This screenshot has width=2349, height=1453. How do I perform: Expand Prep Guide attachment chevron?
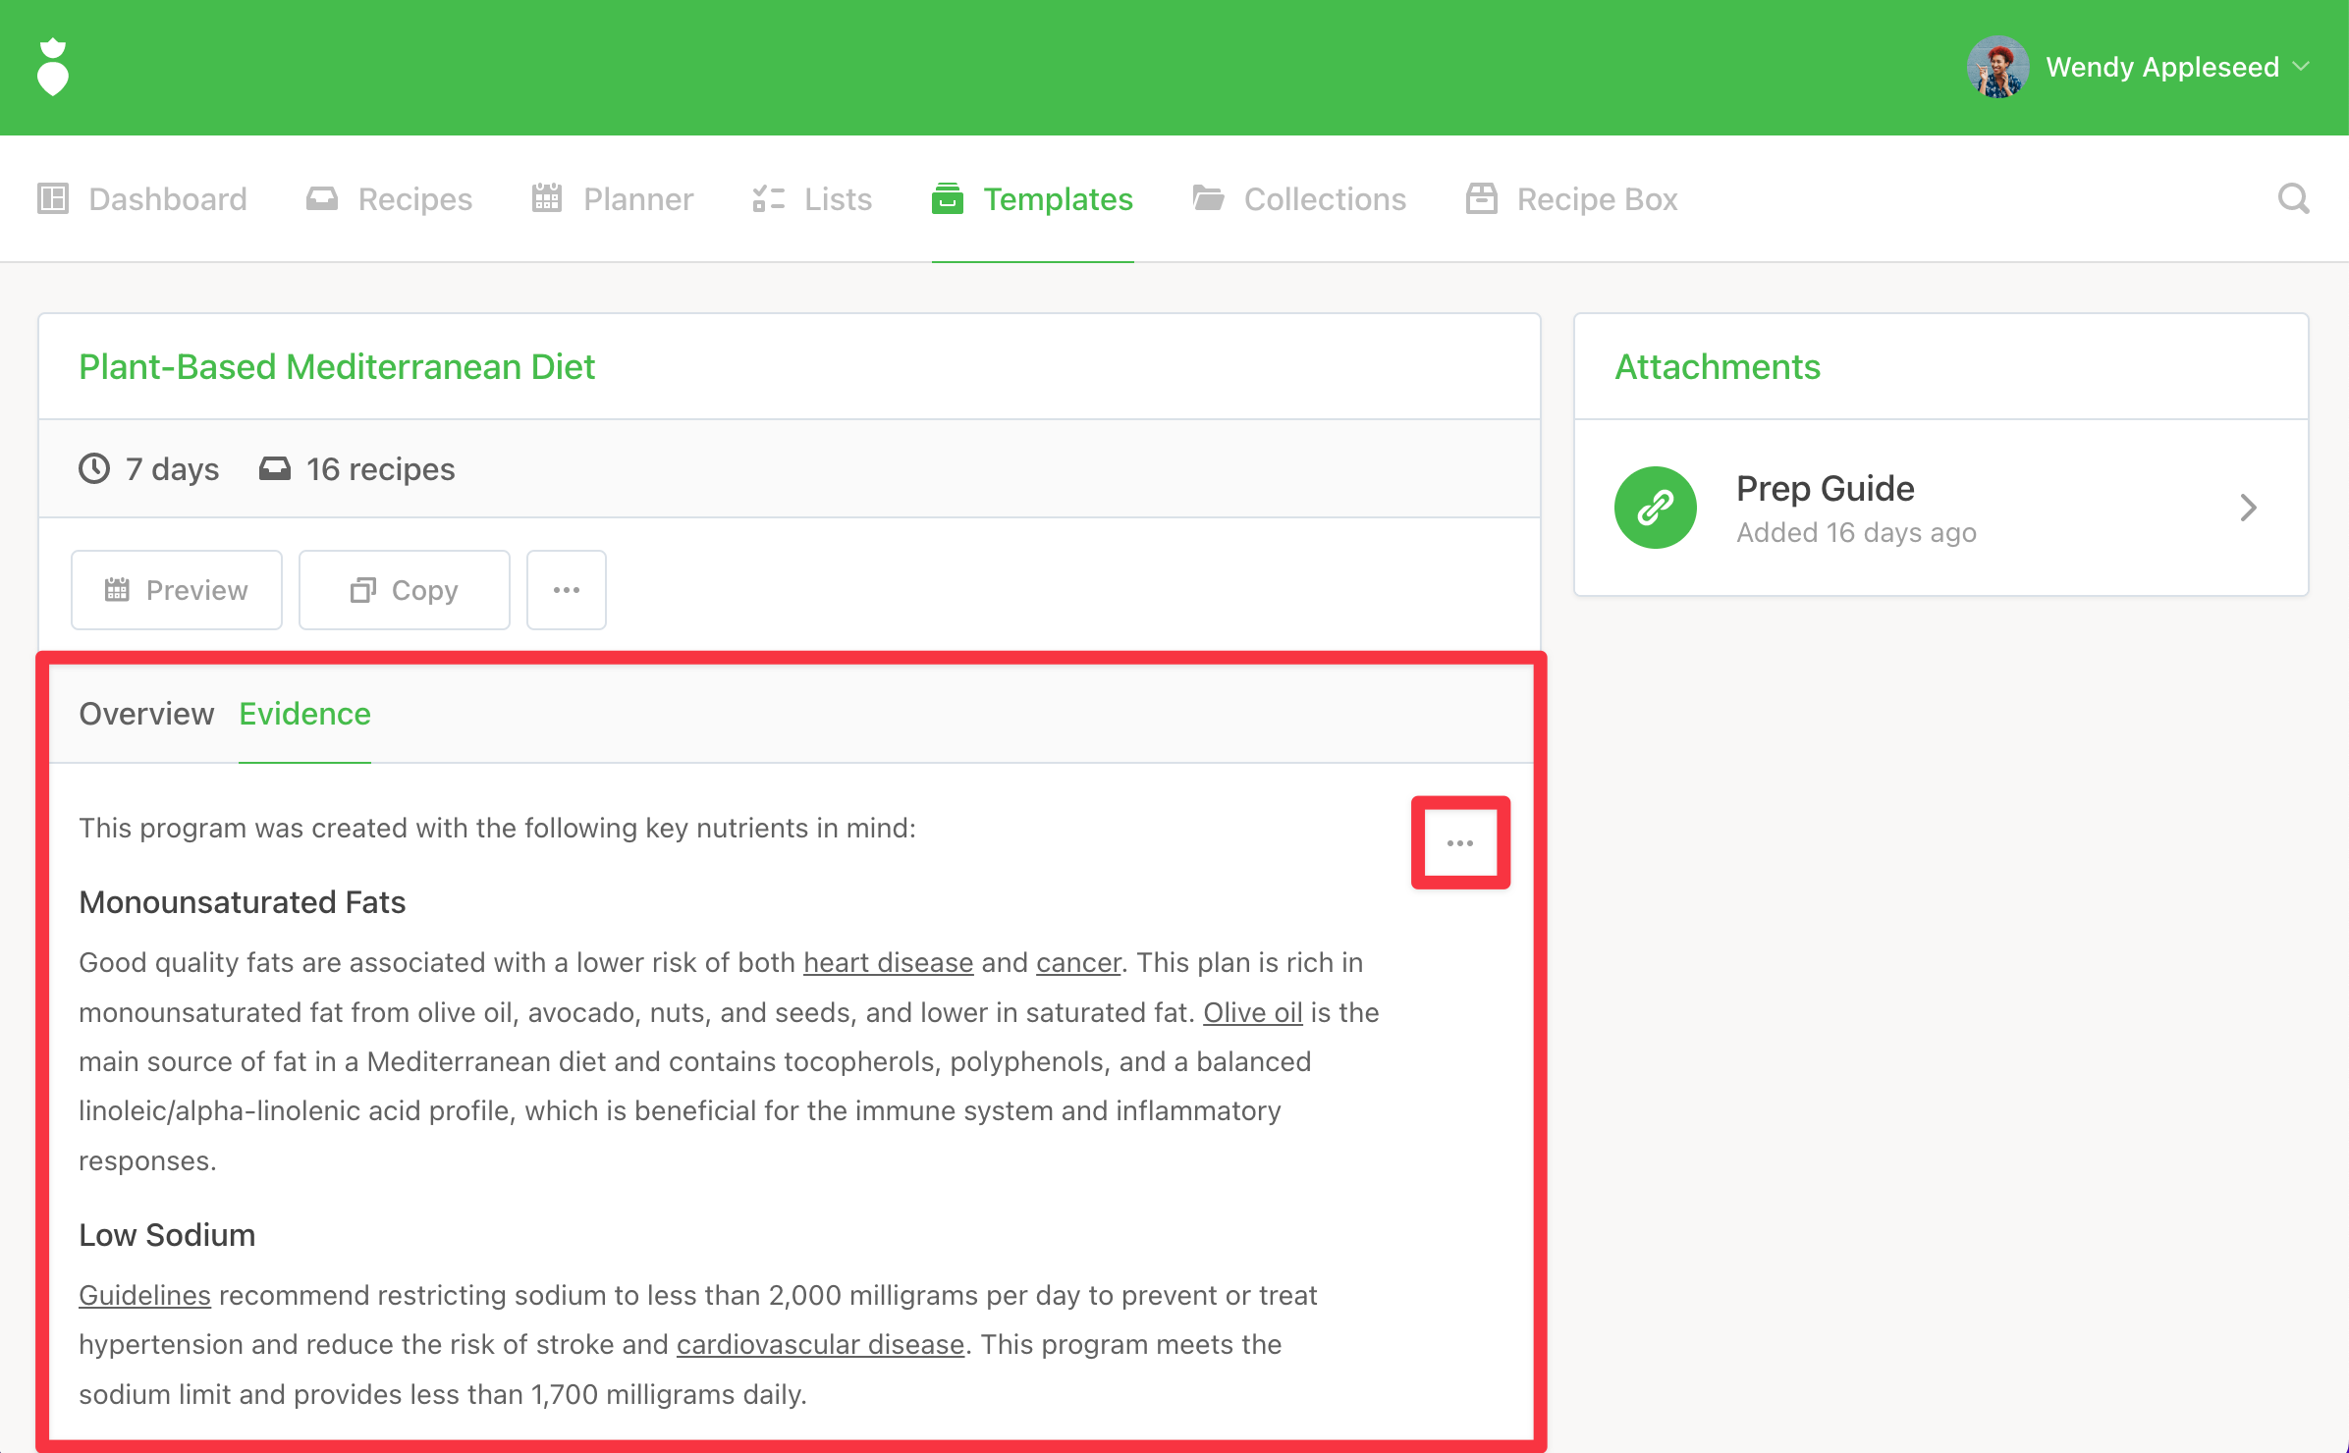(x=2248, y=508)
